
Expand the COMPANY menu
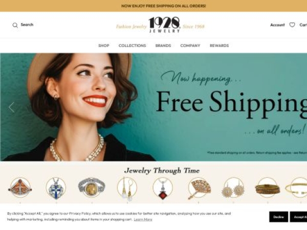tap(190, 45)
